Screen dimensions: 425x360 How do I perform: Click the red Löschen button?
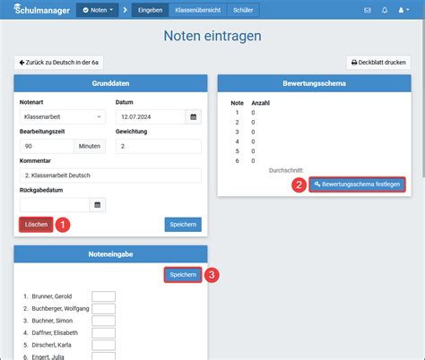[x=36, y=225]
